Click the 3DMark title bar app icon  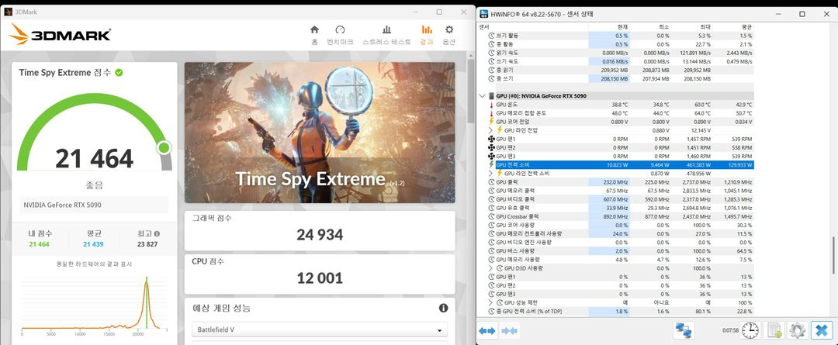click(x=8, y=12)
